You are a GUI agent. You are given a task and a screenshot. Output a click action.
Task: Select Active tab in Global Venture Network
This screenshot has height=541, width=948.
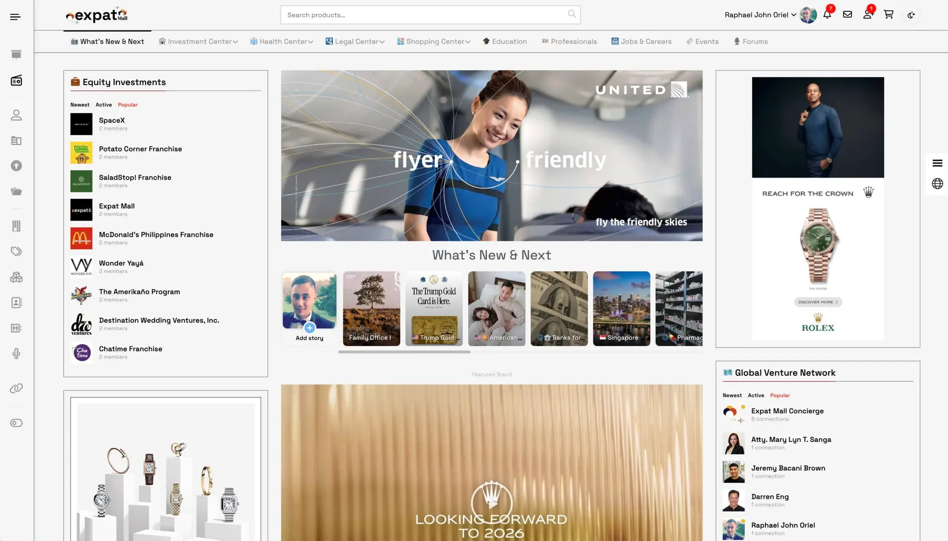[x=756, y=395]
